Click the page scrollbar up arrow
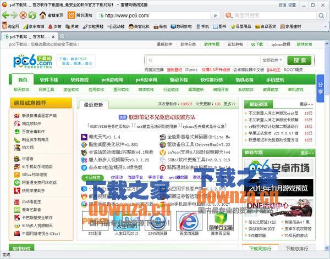The height and width of the screenshot is (259, 330). (327, 44)
